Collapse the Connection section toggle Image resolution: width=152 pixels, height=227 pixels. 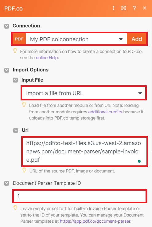[x=7, y=26]
